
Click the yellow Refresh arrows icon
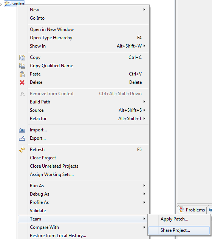coord(22,150)
